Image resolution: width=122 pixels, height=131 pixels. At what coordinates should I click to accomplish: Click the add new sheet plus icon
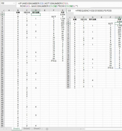[47, 129]
